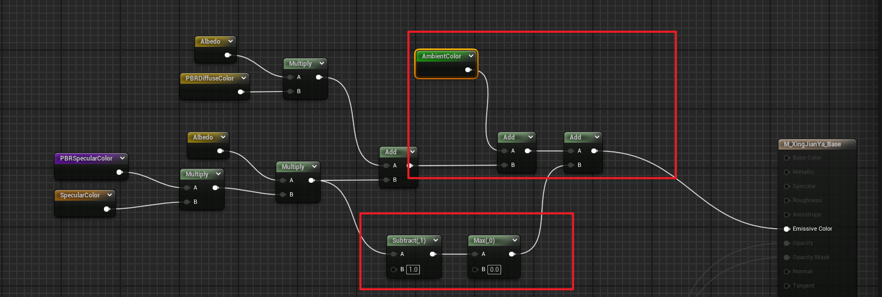Click the Base Color input pin

pyautogui.click(x=787, y=158)
